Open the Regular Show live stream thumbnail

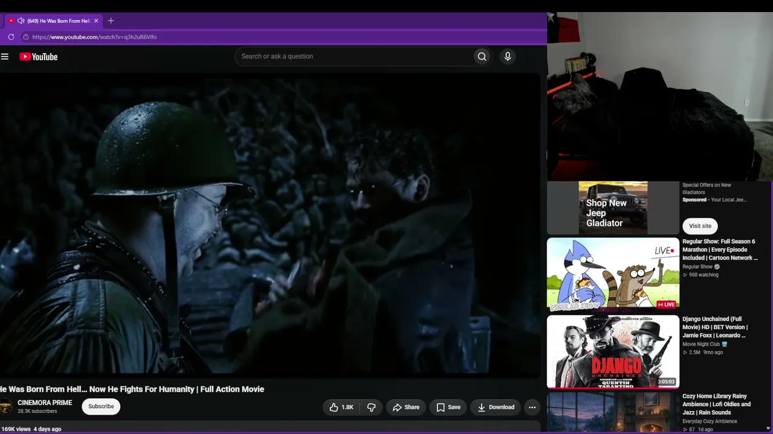(613, 274)
